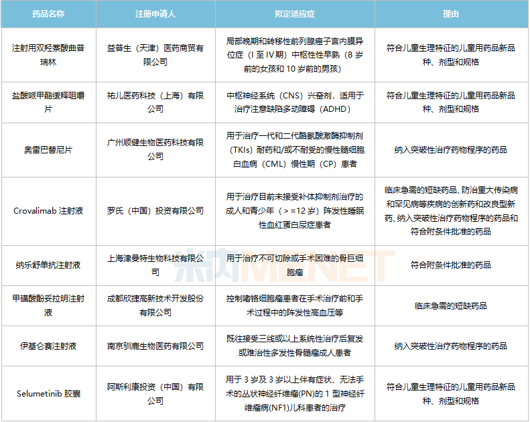Click the 注射用双羟萘酸曲普瑞林 drug name cell
This screenshot has width=530, height=422.
[48, 55]
